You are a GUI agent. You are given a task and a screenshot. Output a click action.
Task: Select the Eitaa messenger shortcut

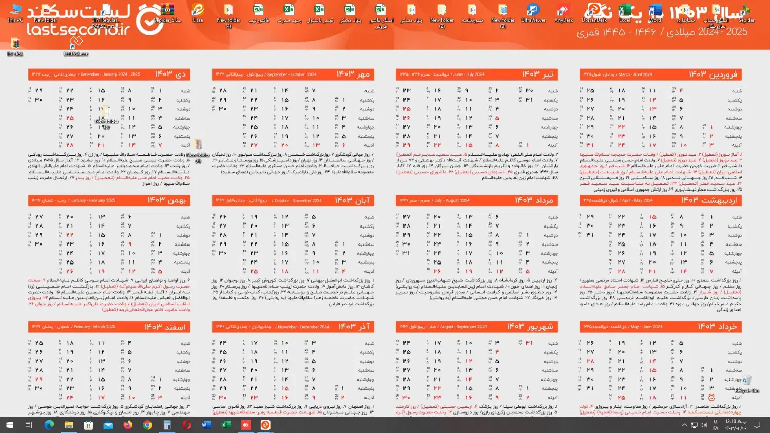click(x=198, y=13)
